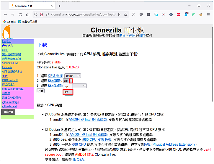Open the blue translate-style extension icon

click(156, 15)
